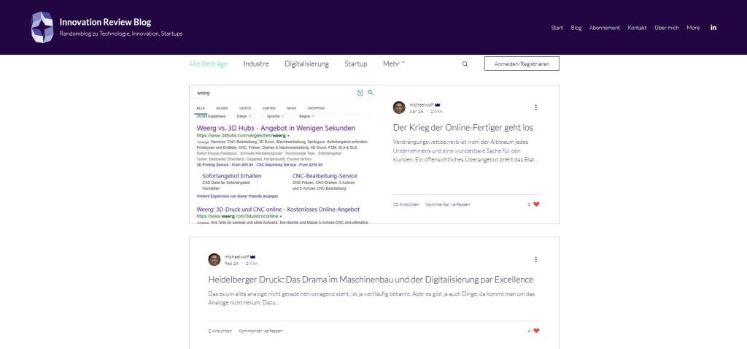Click the 10 Ansichten view count

click(406, 204)
